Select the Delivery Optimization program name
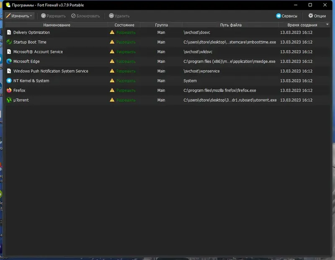 [32, 33]
